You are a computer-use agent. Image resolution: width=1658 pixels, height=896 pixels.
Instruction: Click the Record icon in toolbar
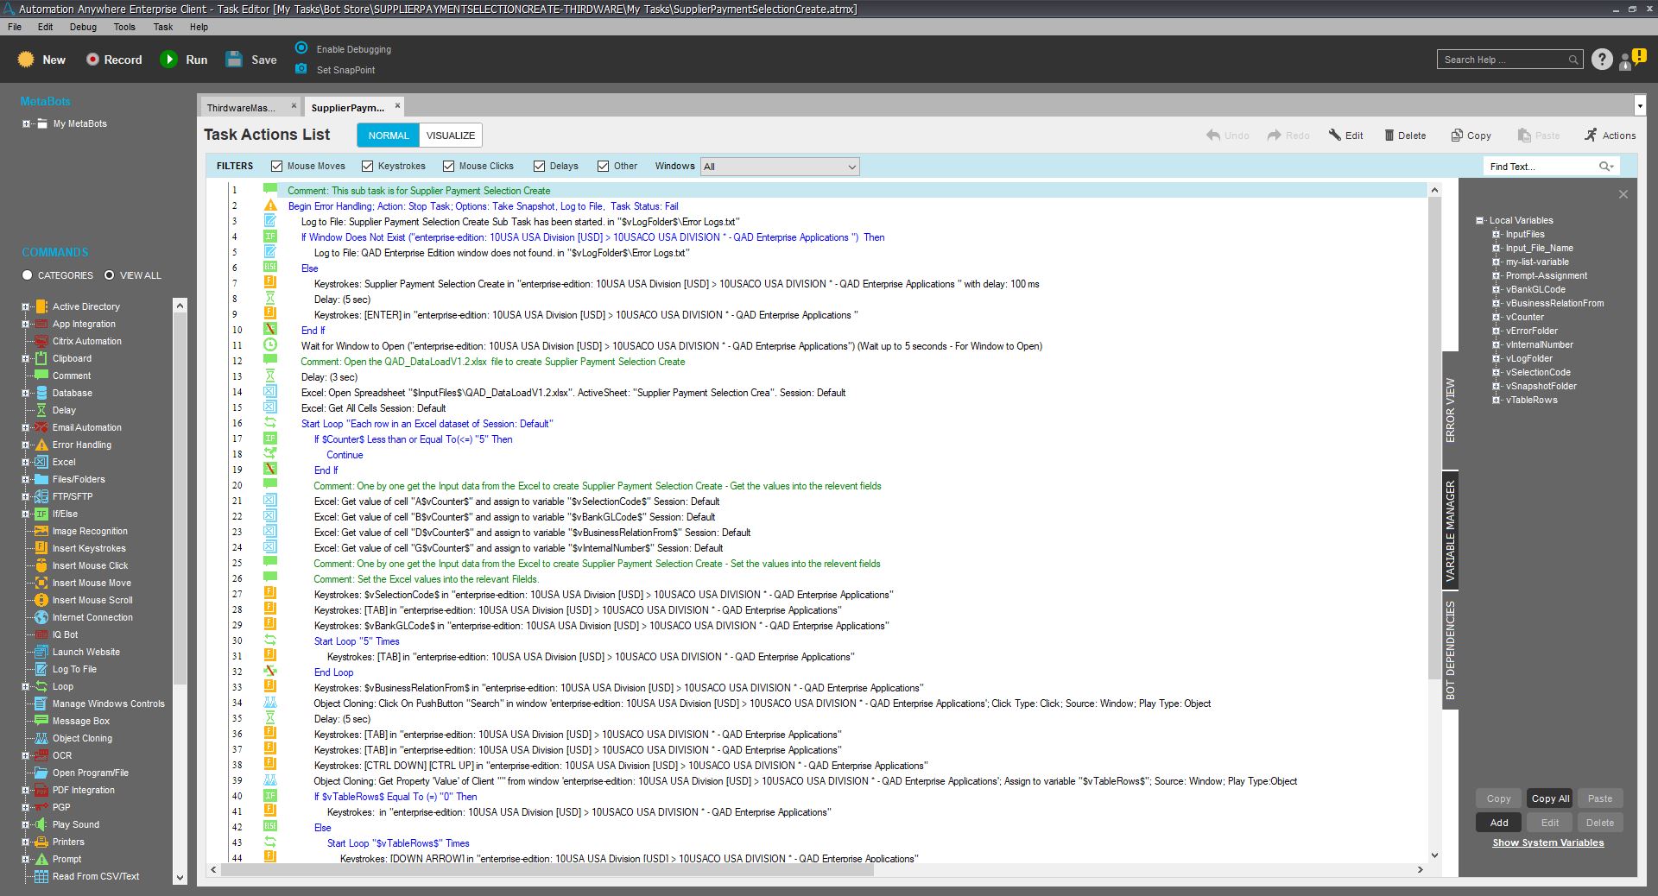(92, 60)
